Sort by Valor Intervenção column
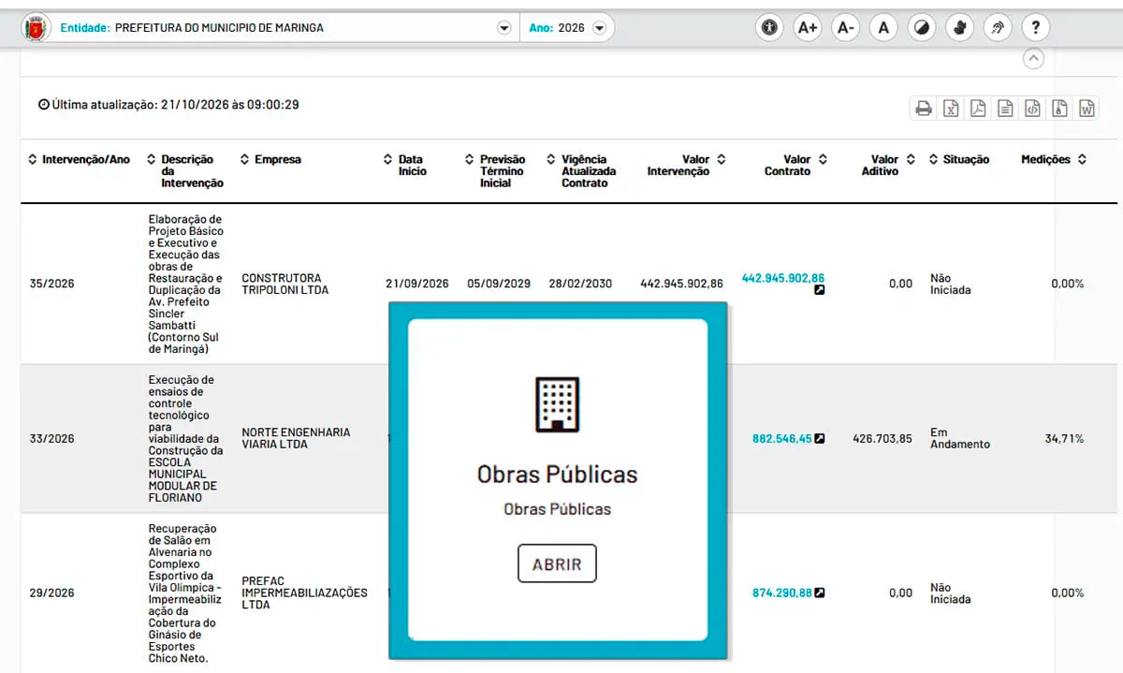This screenshot has width=1123, height=673. (686, 166)
